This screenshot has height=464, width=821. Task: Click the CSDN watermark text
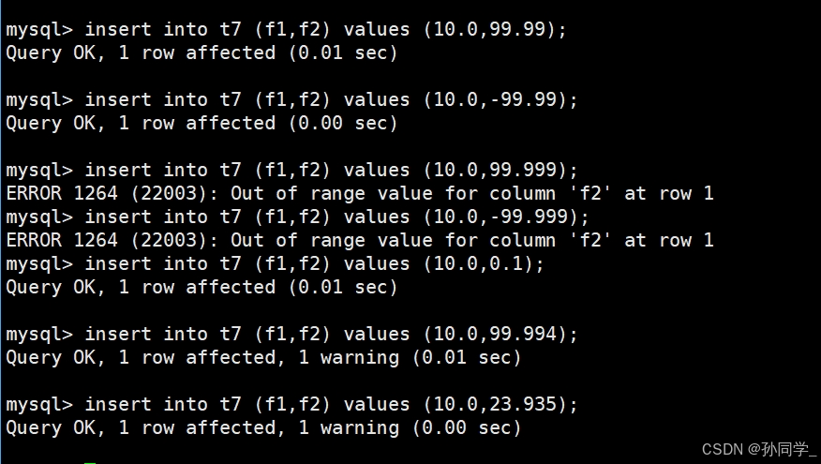[x=759, y=449]
